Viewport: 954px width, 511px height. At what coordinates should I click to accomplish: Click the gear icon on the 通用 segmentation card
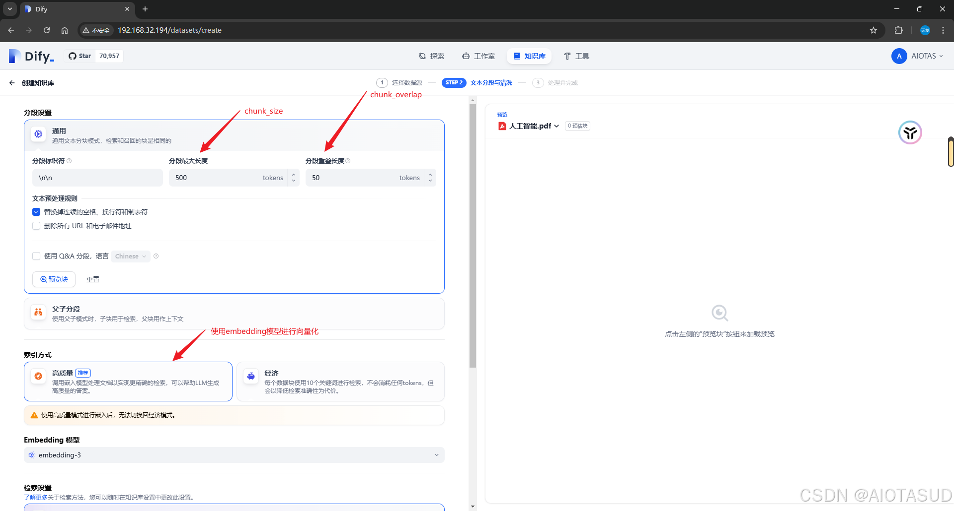[x=38, y=133]
